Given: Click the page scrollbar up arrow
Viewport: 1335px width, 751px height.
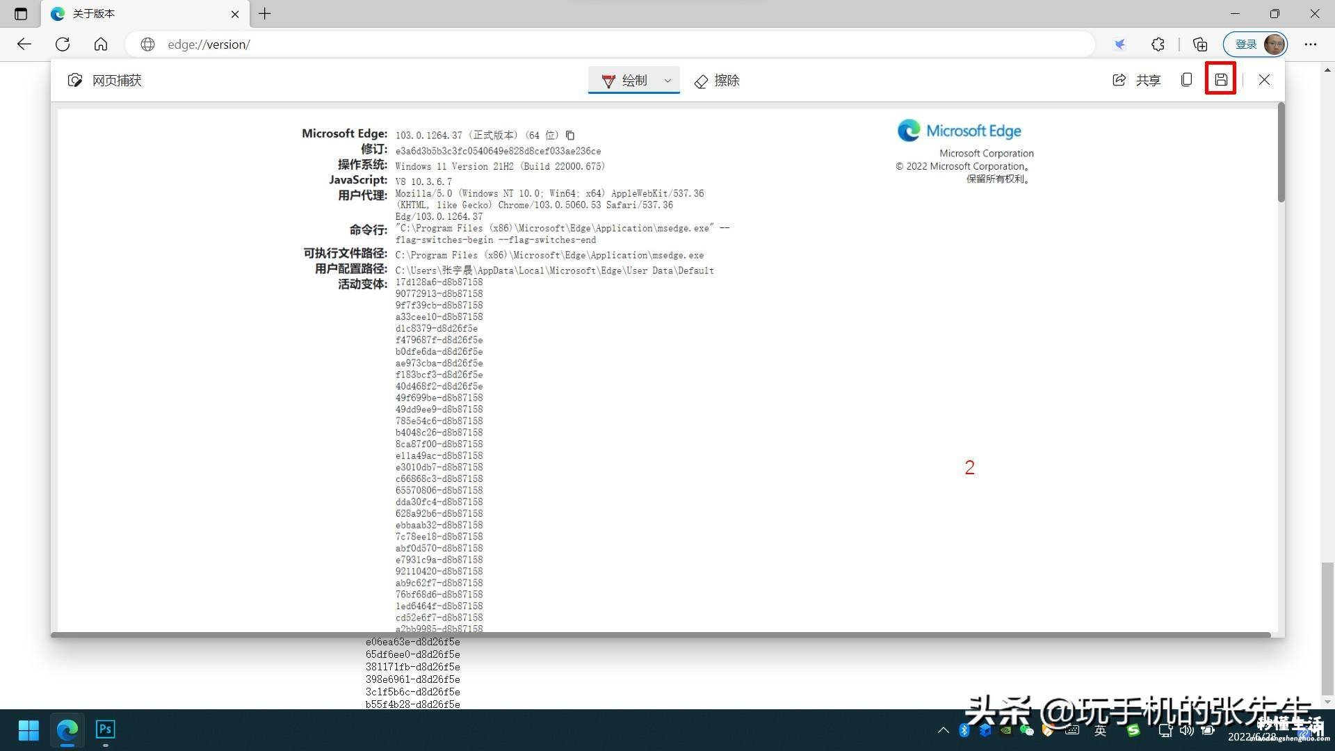Looking at the screenshot, I should [1327, 70].
